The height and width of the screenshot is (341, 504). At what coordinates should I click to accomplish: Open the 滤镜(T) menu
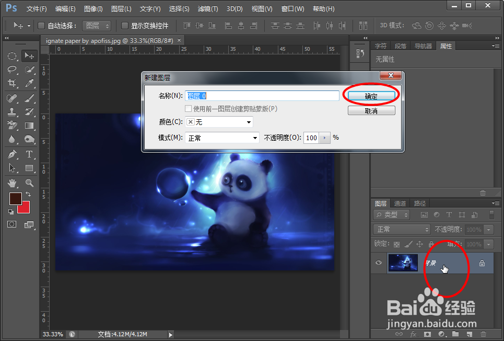(x=208, y=9)
